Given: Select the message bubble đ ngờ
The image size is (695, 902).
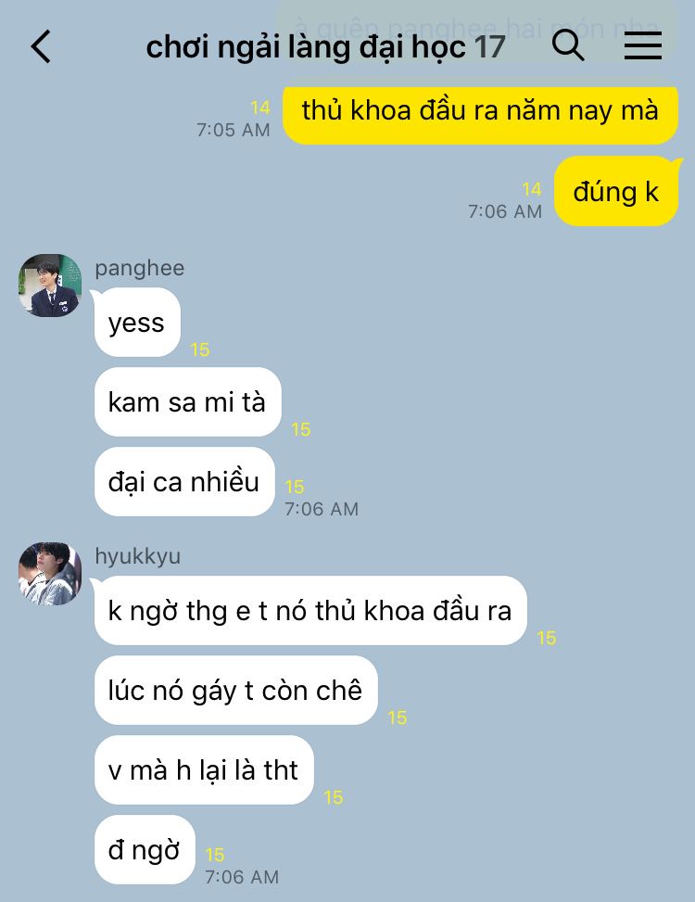Looking at the screenshot, I should pos(145,850).
